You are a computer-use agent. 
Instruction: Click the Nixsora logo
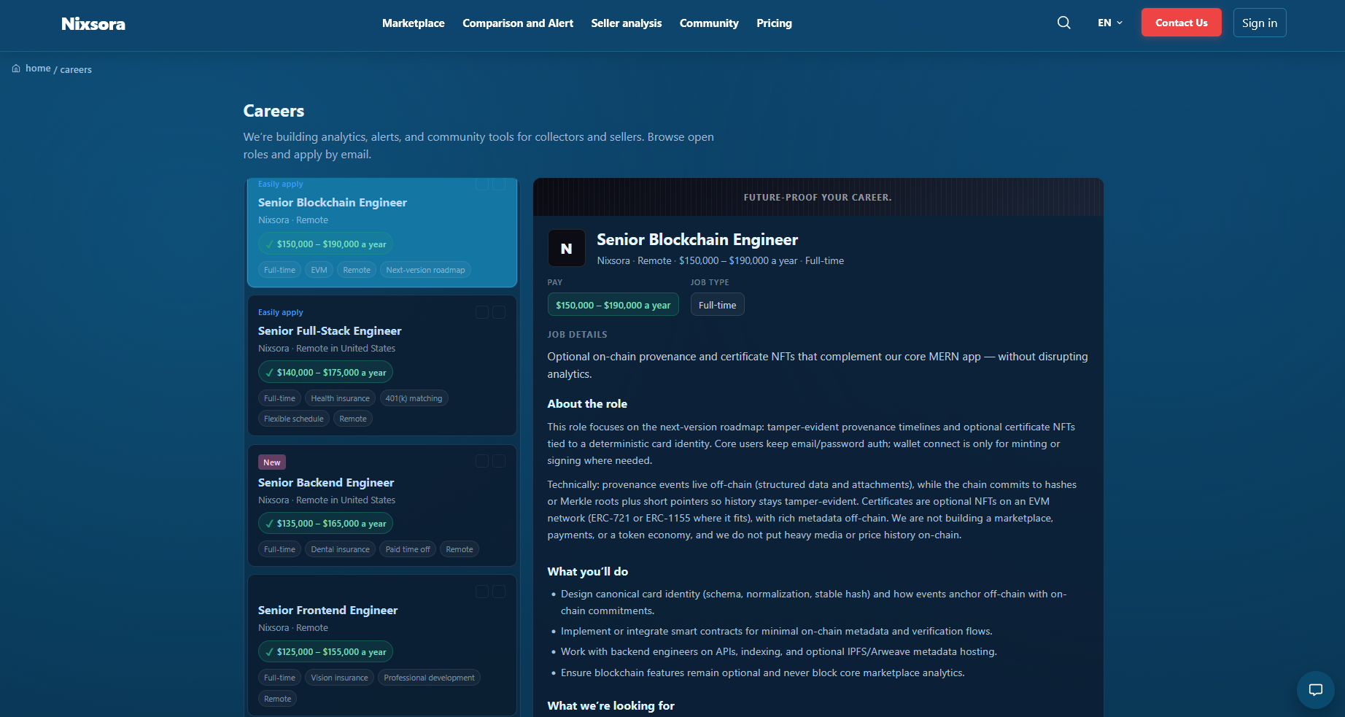point(93,24)
